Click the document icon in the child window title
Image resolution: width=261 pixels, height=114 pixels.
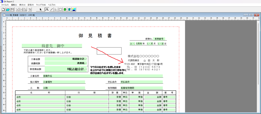click(4, 15)
